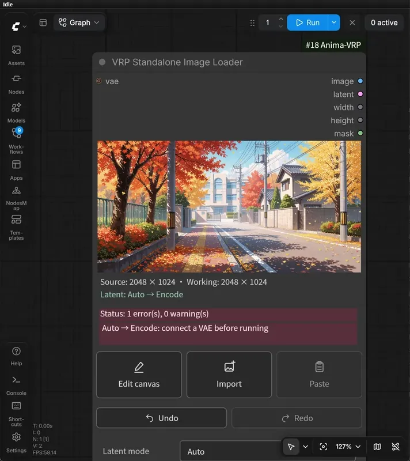Click the Status: 1 error(s) message

point(154,313)
